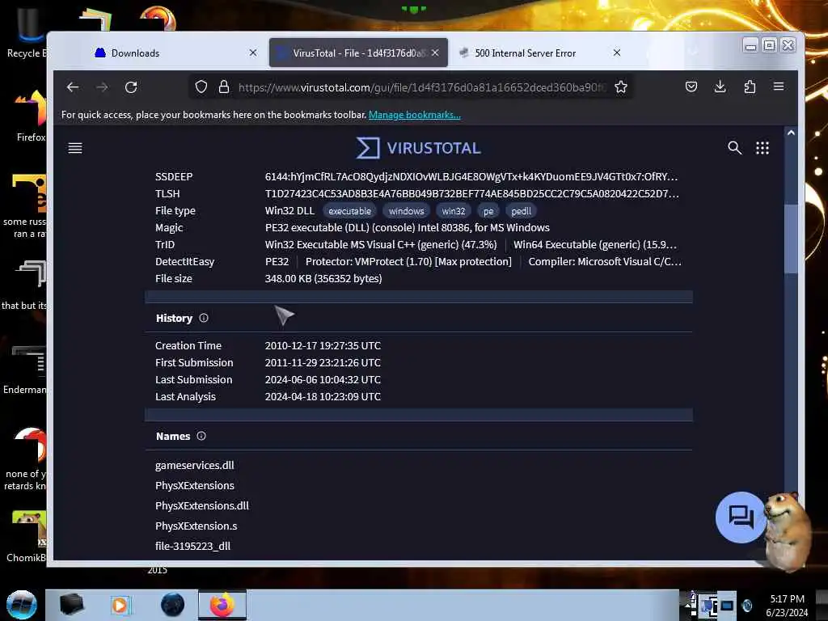The image size is (828, 621).
Task: Select the name gameservices.dll
Action: [x=194, y=465]
